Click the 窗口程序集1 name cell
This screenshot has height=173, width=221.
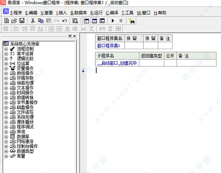click(110, 46)
